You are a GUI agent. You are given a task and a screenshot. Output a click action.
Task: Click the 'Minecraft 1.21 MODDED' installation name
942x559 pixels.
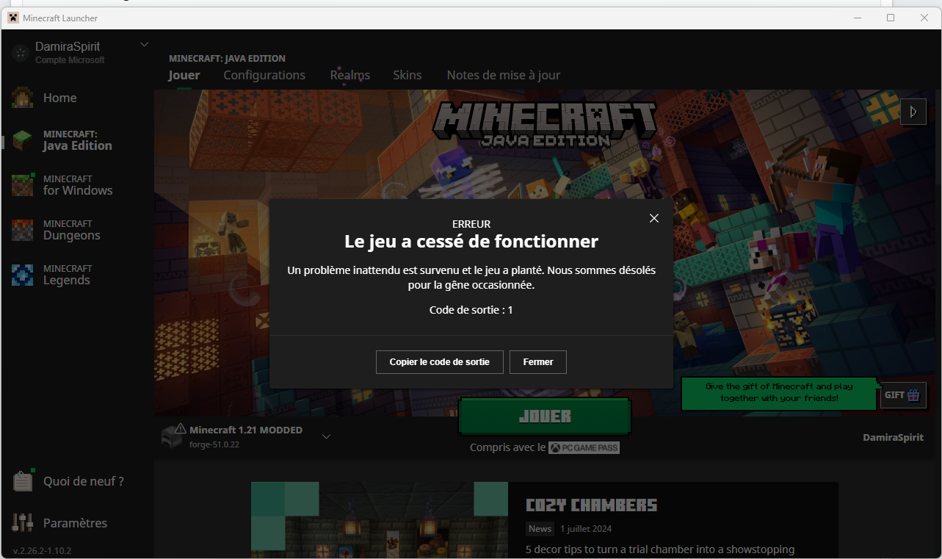coord(246,430)
